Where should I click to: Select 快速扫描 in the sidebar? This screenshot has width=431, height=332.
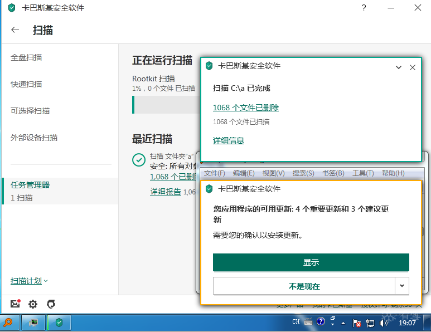point(26,84)
